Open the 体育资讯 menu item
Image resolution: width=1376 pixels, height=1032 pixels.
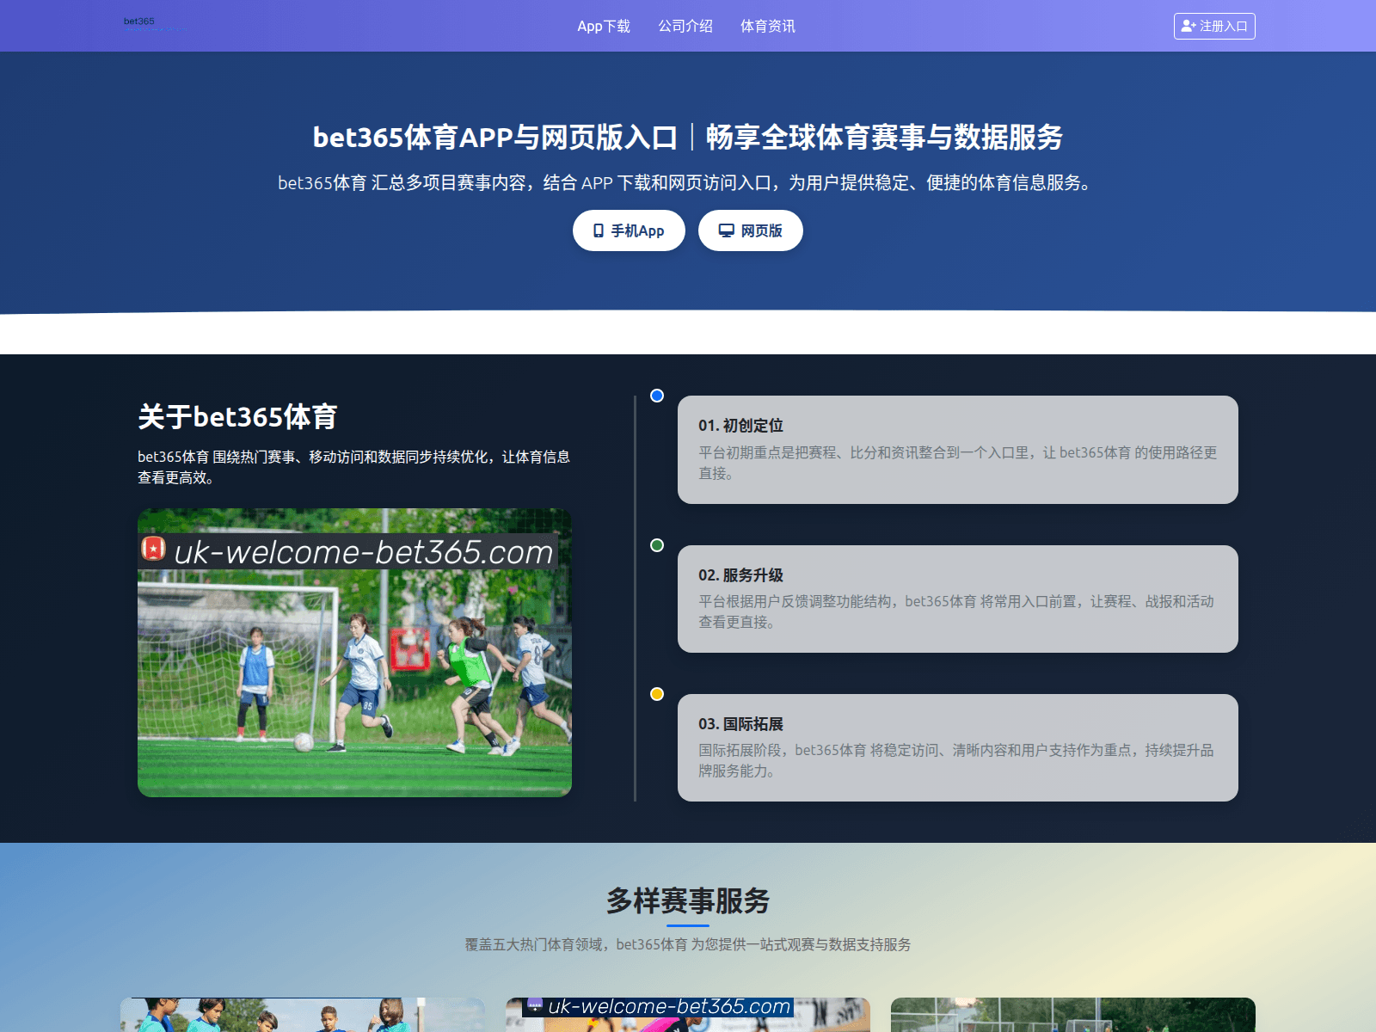click(768, 26)
